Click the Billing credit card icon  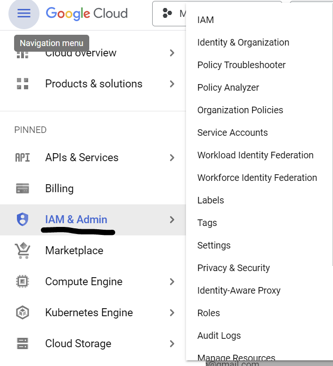click(23, 188)
